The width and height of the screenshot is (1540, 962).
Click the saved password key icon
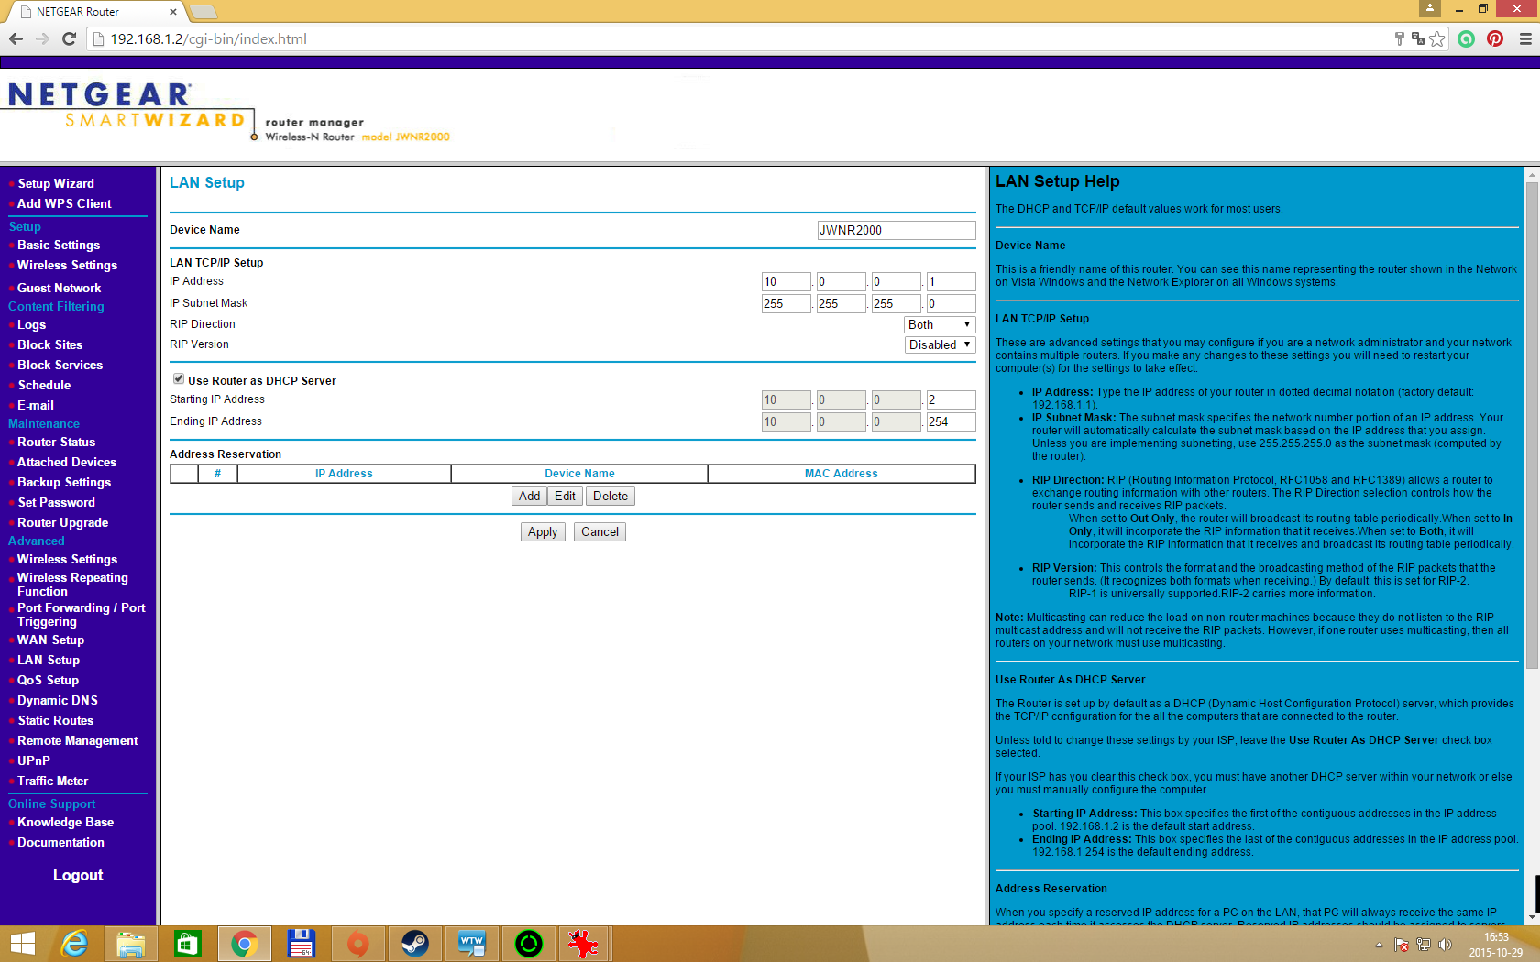(x=1399, y=38)
